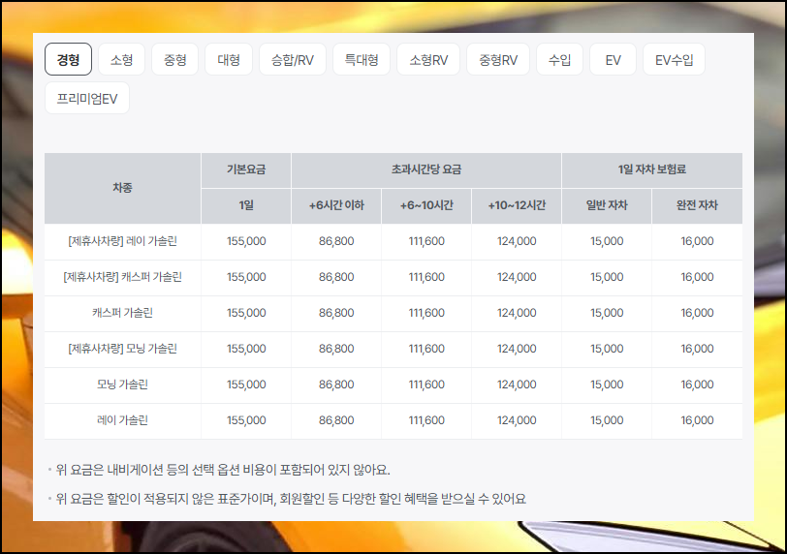
Task: Select the 중형RV tab
Action: pos(498,60)
